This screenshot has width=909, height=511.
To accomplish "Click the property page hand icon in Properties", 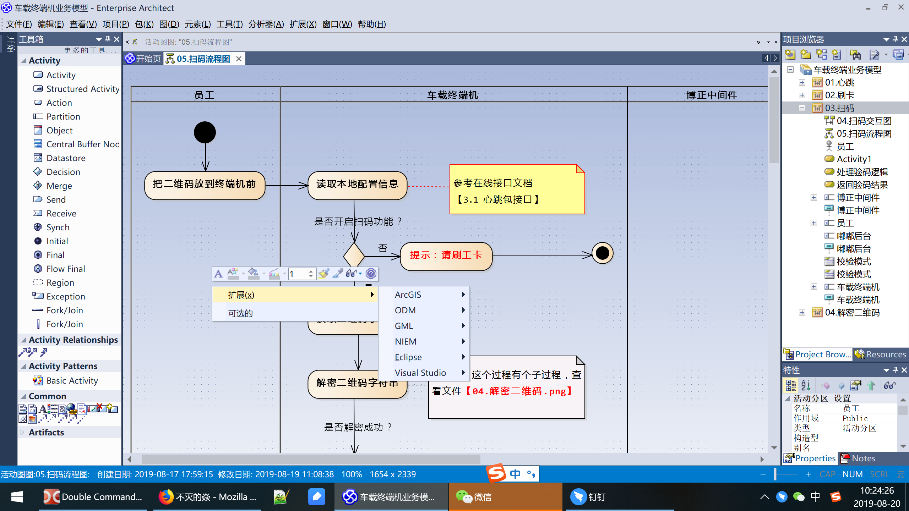I will (856, 385).
